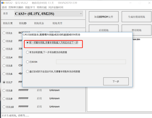Click the 钥匙状态 column header
Screen dimensions: 152x118
point(39,23)
